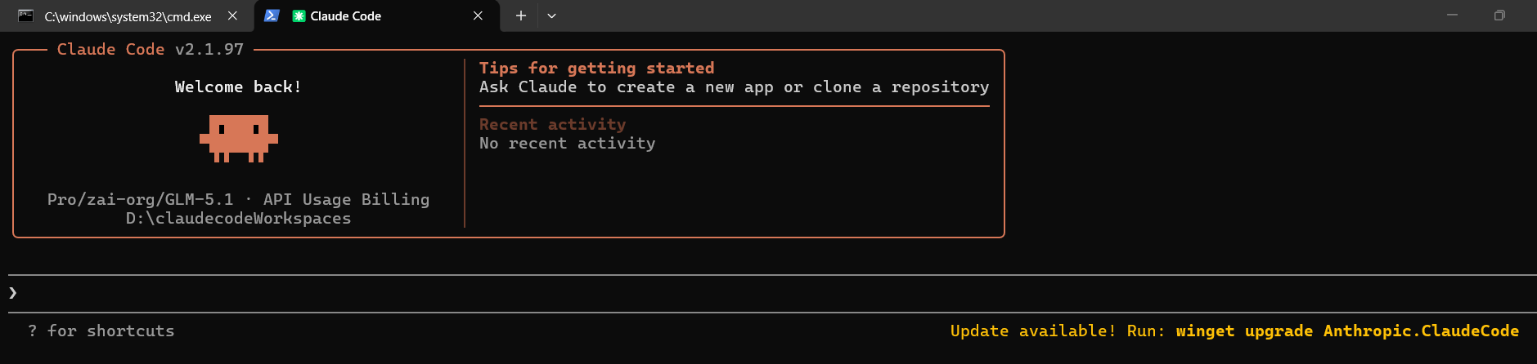The image size is (1537, 364).
Task: Click the prompt chevron symbol
Action: click(x=13, y=293)
